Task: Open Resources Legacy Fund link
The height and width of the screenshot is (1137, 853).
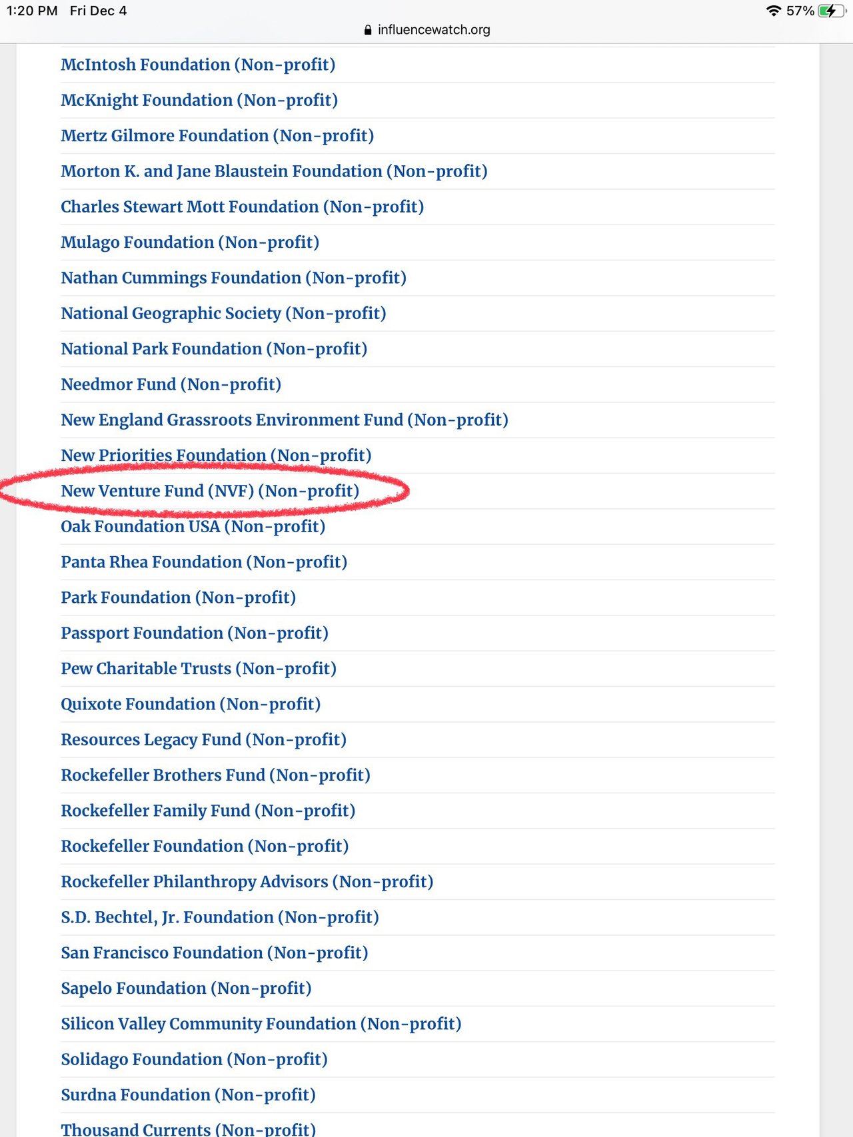Action: tap(203, 739)
